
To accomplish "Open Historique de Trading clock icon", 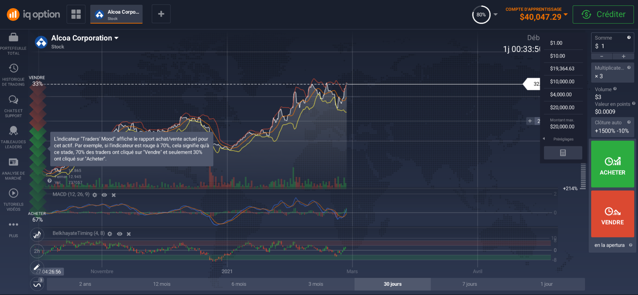I will coord(13,68).
